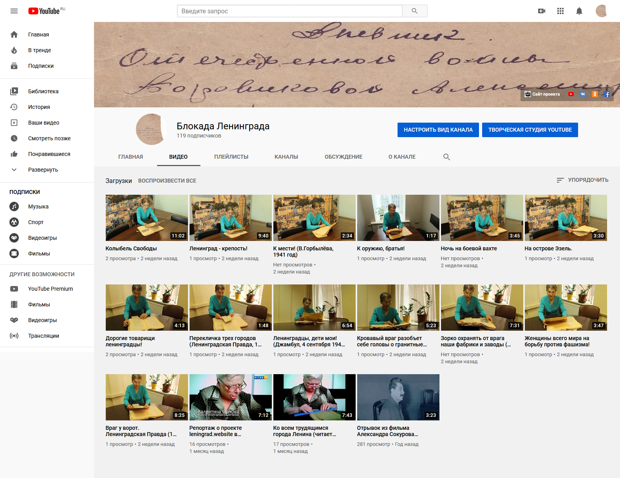Viewport: 620px width, 478px height.
Task: Open Видеоигры under Подписки
Action: pyautogui.click(x=47, y=238)
